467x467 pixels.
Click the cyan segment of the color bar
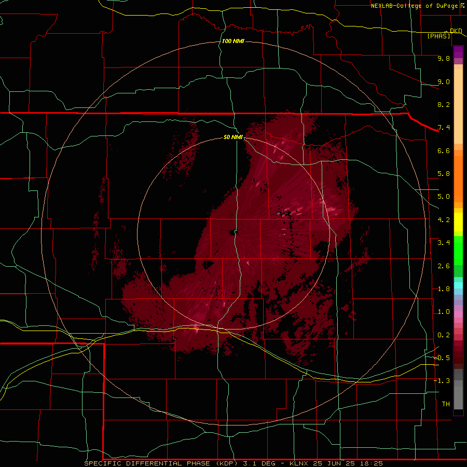458,285
